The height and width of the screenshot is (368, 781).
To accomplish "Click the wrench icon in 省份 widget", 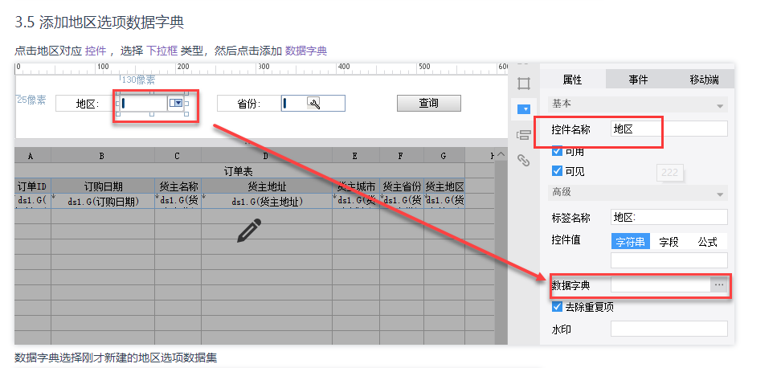I will pos(314,103).
